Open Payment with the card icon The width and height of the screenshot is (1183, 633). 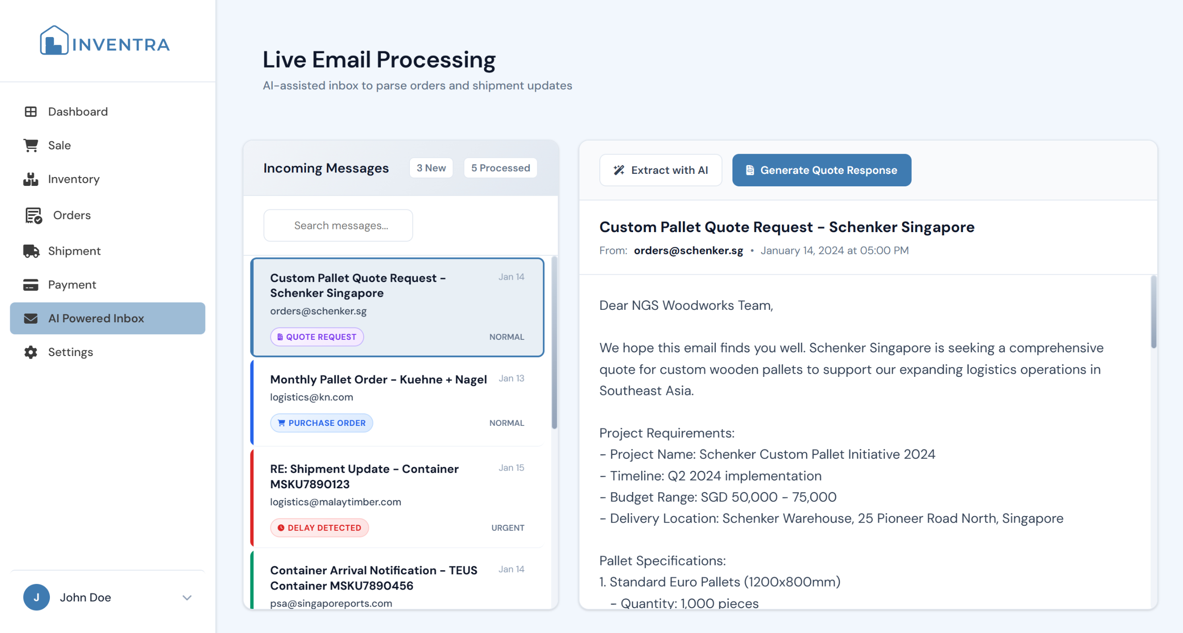coord(30,284)
